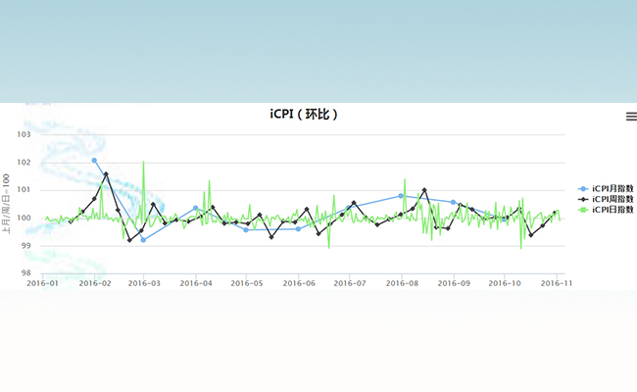637x392 pixels.
Task: Open the chart hamburger context menu
Action: [631, 116]
